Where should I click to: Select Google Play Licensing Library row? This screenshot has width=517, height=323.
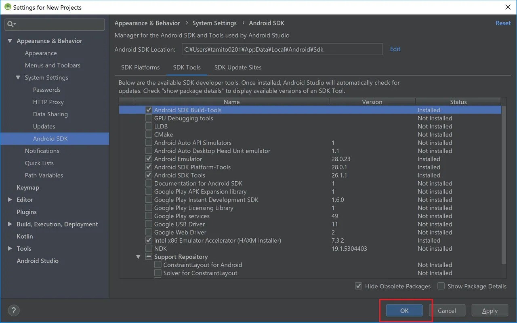tap(310, 208)
